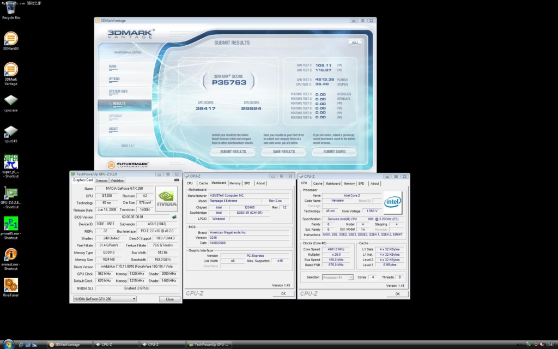Screen dimensions: 558x349
Task: Click the NVIDIA SLI Enabled (3 GPUs) field
Action: [x=136, y=288]
